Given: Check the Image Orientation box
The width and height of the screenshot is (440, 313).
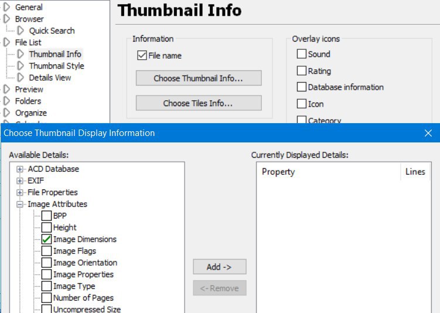Looking at the screenshot, I should point(47,263).
